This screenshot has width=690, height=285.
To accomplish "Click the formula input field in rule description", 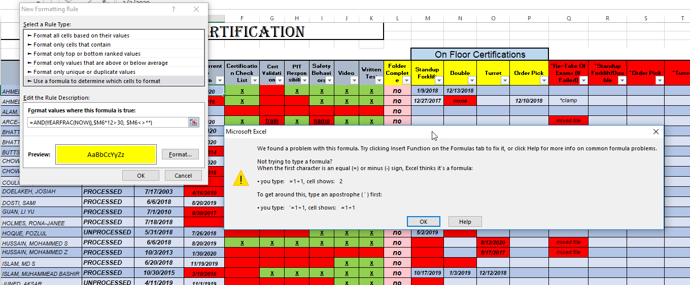I will pyautogui.click(x=108, y=123).
